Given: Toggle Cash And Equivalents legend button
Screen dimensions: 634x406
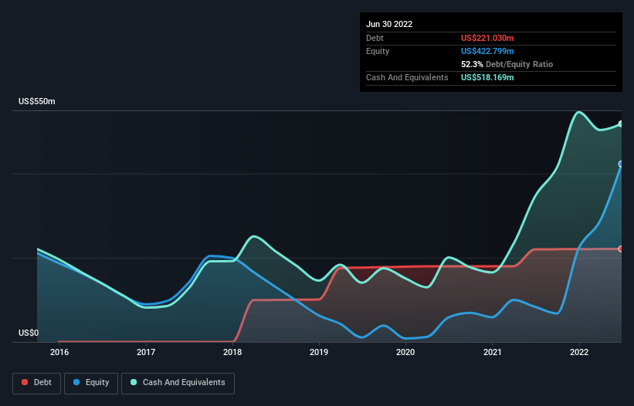Looking at the screenshot, I should pos(178,383).
